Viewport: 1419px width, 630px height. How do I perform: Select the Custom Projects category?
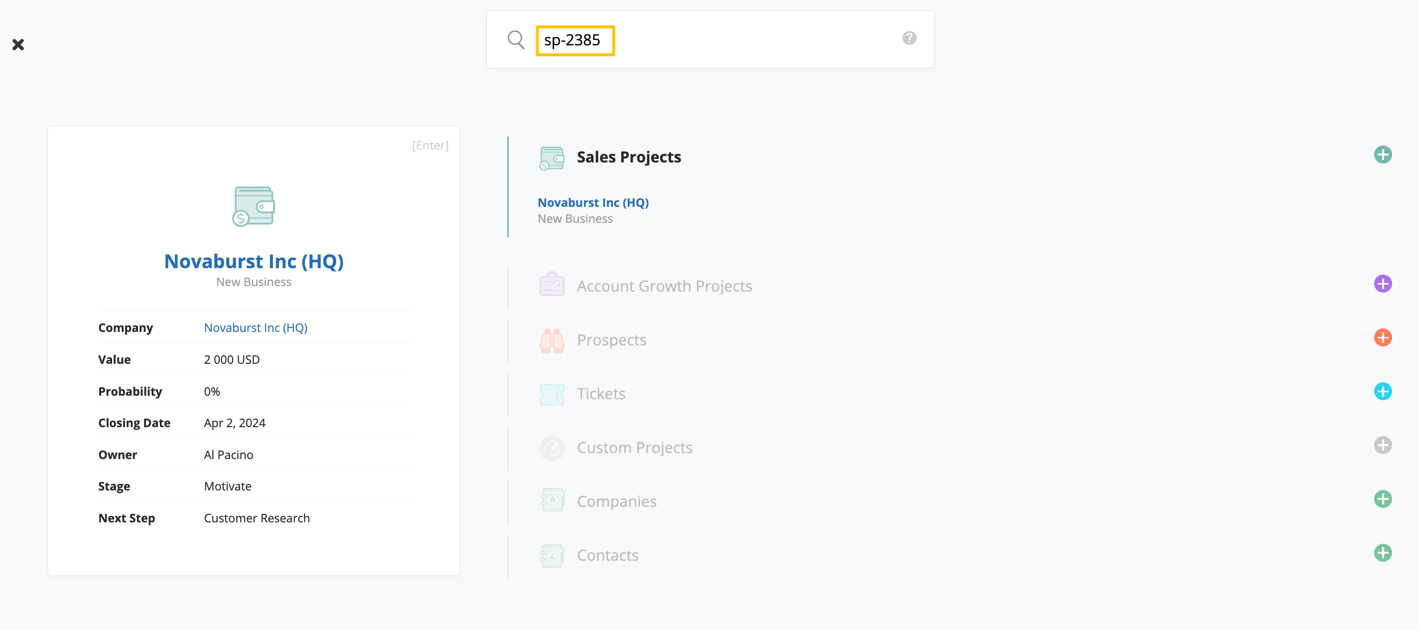pyautogui.click(x=635, y=448)
